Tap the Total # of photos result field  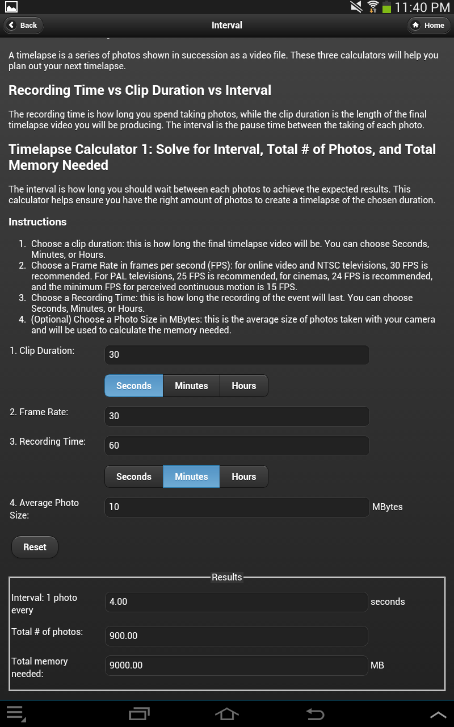point(237,636)
